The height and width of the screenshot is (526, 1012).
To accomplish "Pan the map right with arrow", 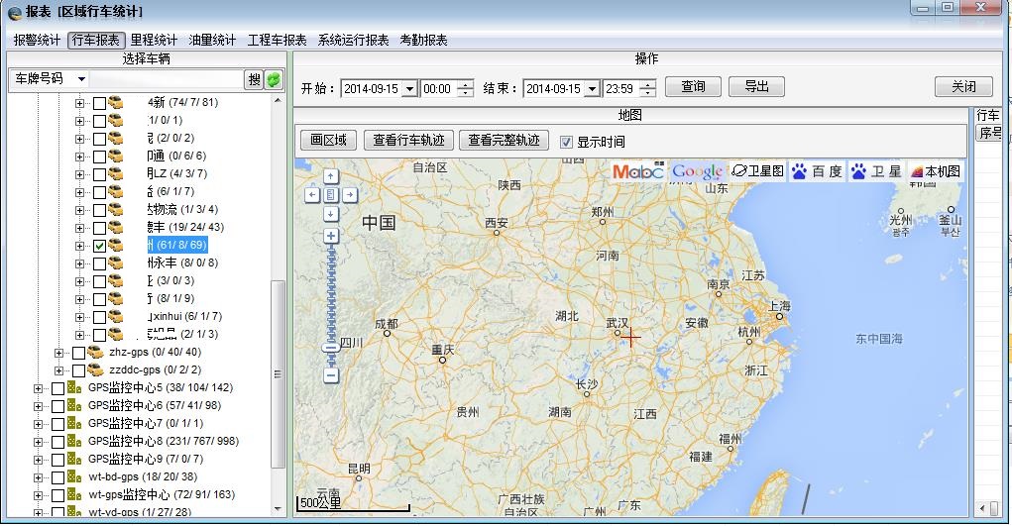I will (349, 195).
